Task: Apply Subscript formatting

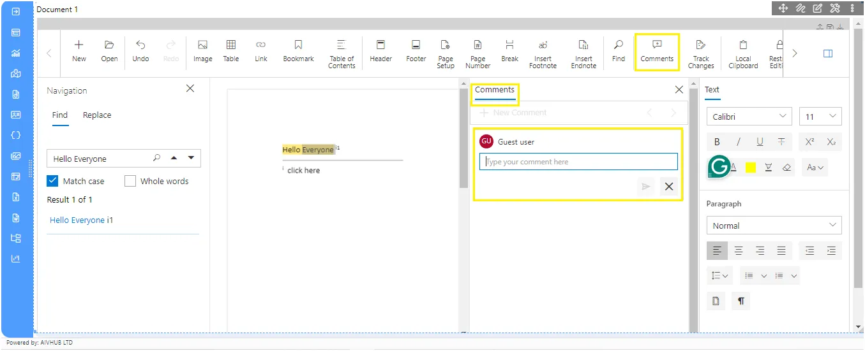Action: 831,142
